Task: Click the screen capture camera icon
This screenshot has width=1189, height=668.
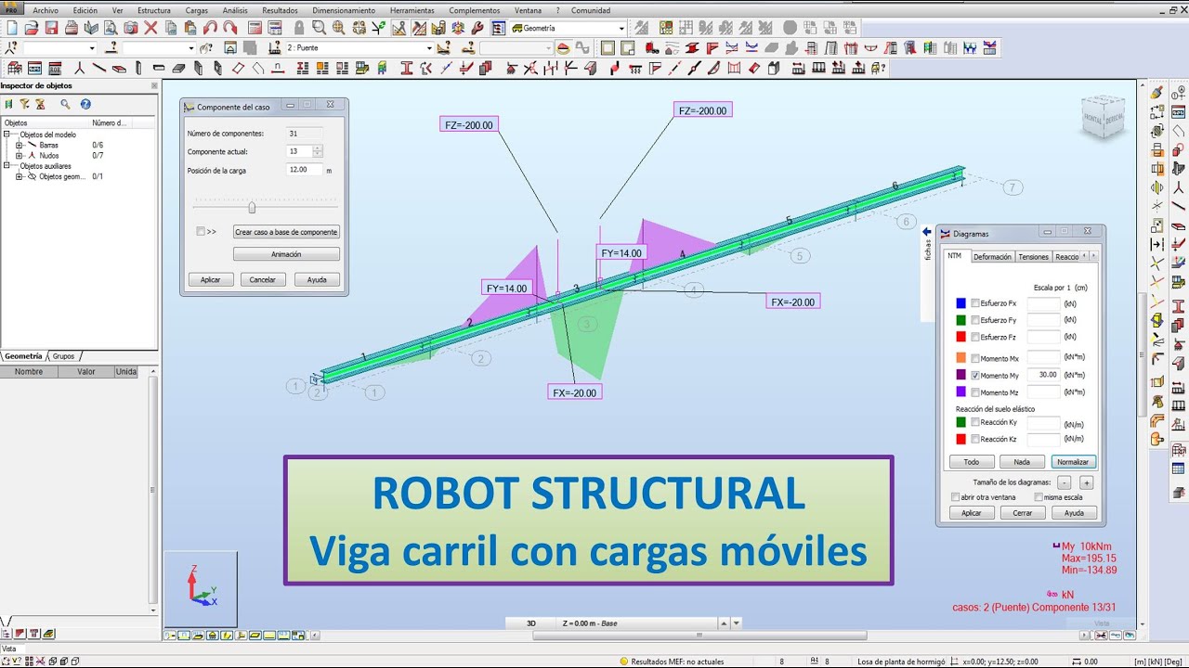Action: (x=131, y=28)
